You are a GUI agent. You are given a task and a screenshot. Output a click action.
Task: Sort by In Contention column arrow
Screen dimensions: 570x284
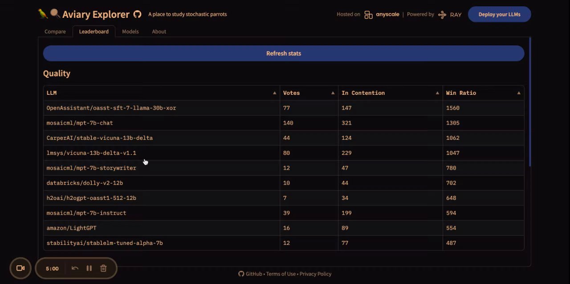click(437, 93)
